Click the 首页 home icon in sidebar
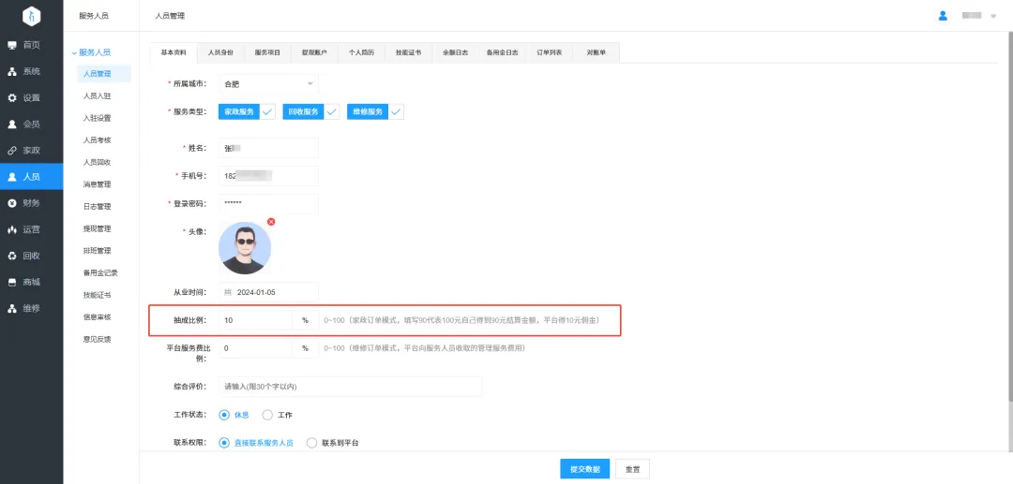Image resolution: width=1013 pixels, height=484 pixels. tap(12, 45)
